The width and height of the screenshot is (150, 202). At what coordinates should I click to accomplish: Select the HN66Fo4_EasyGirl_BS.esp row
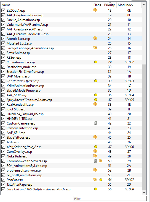(71, 114)
